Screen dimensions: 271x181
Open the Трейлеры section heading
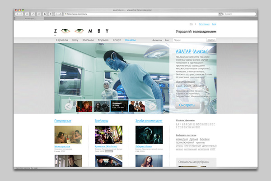coord(102,121)
